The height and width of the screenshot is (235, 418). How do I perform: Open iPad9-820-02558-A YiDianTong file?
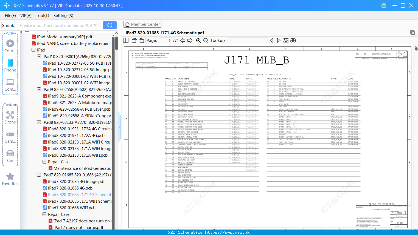77,116
